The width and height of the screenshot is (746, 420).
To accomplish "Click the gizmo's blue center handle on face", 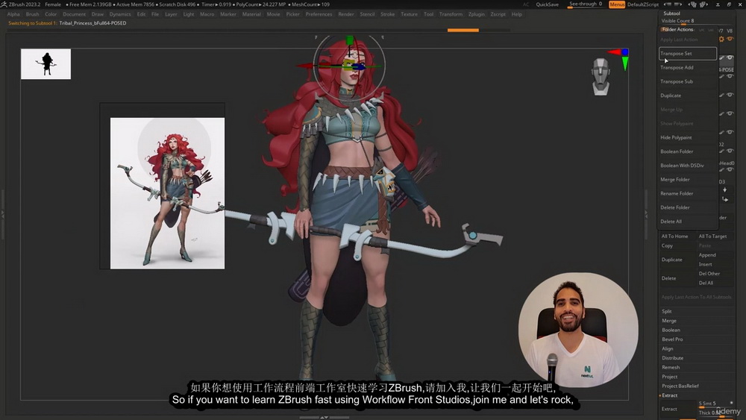I will point(360,67).
